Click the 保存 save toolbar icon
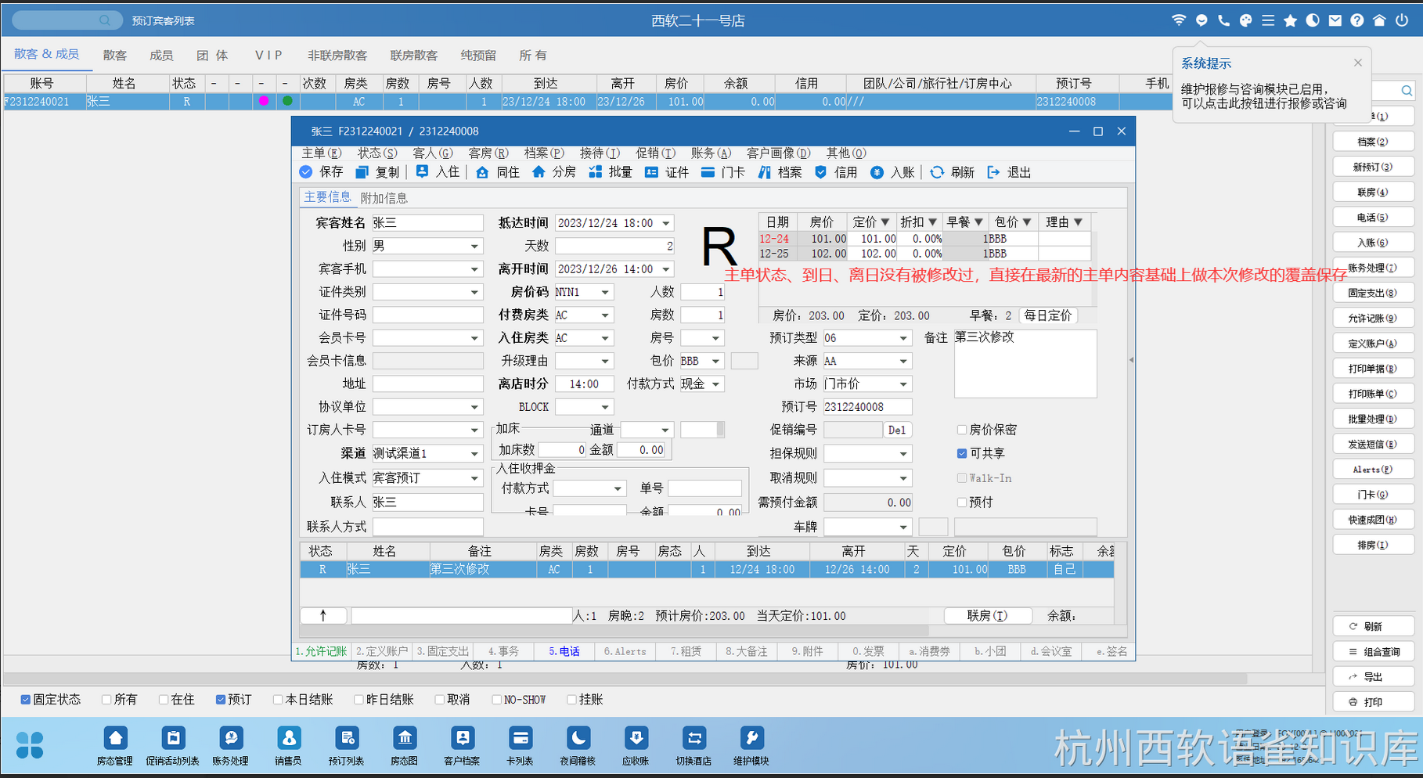Screen dimensions: 1423x778 [x=306, y=172]
